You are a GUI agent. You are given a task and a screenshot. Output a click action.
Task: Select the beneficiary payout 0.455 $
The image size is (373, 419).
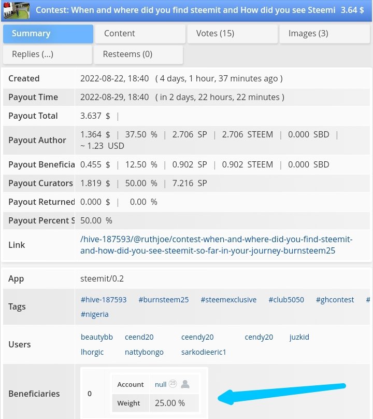[95, 164]
